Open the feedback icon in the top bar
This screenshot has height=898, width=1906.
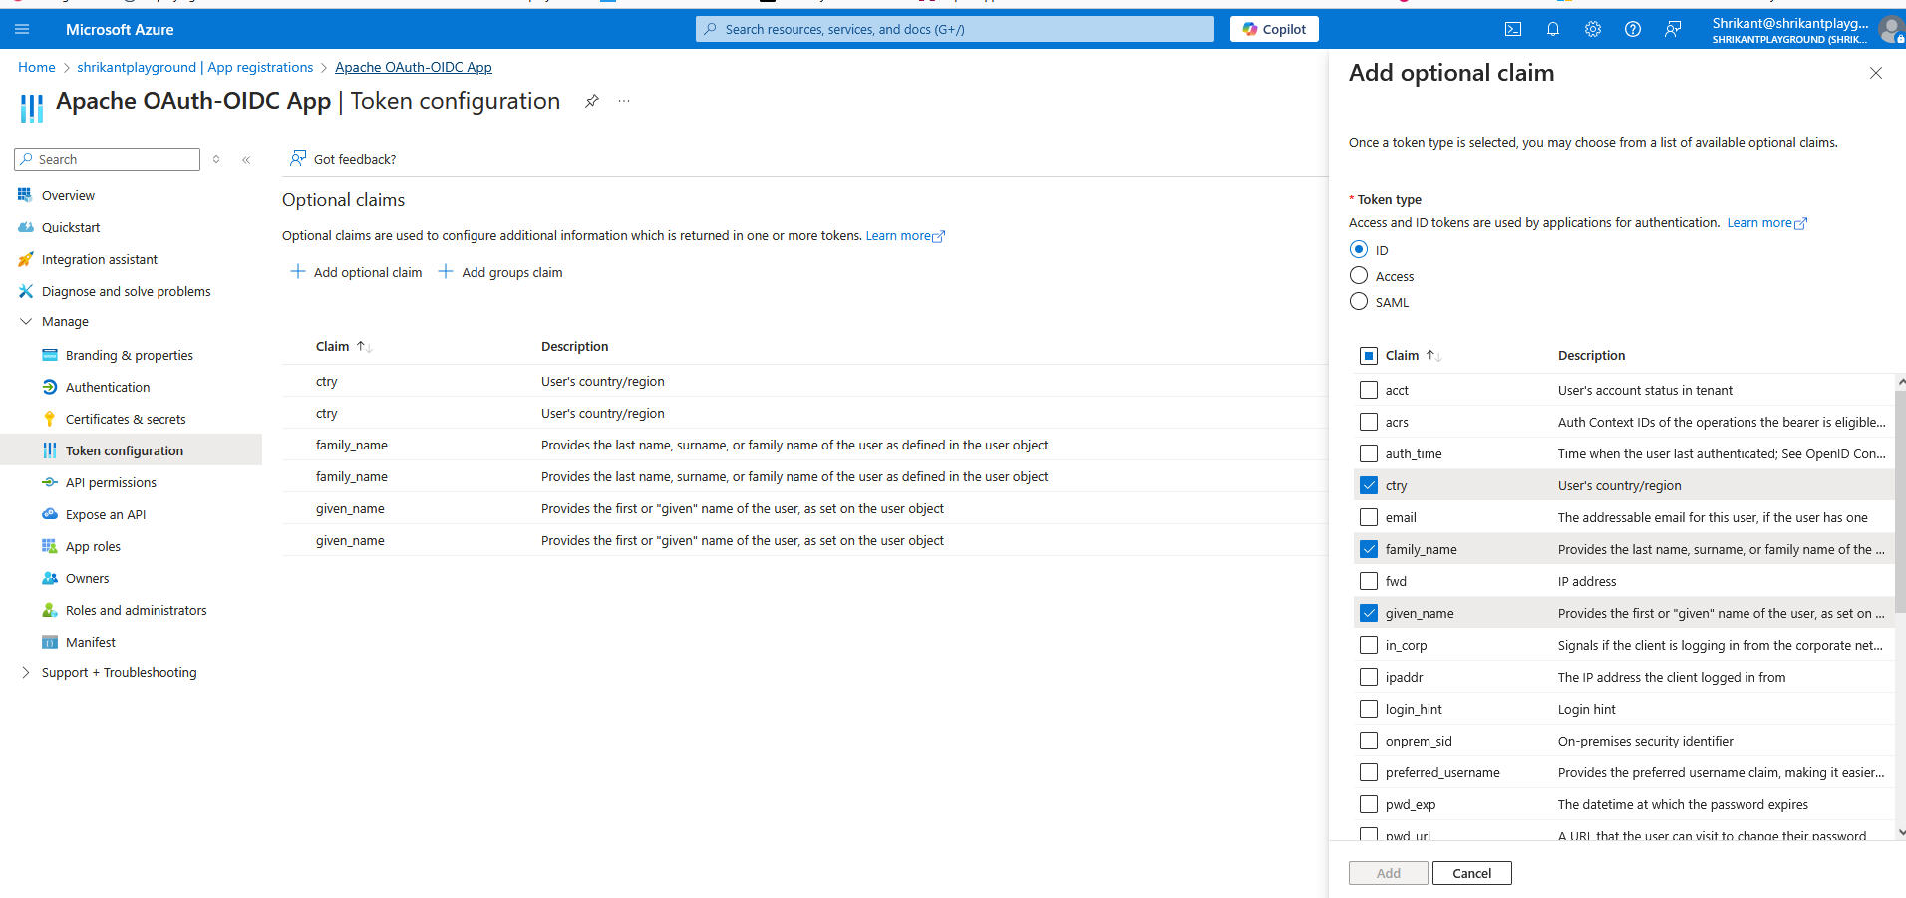pos(1673,29)
